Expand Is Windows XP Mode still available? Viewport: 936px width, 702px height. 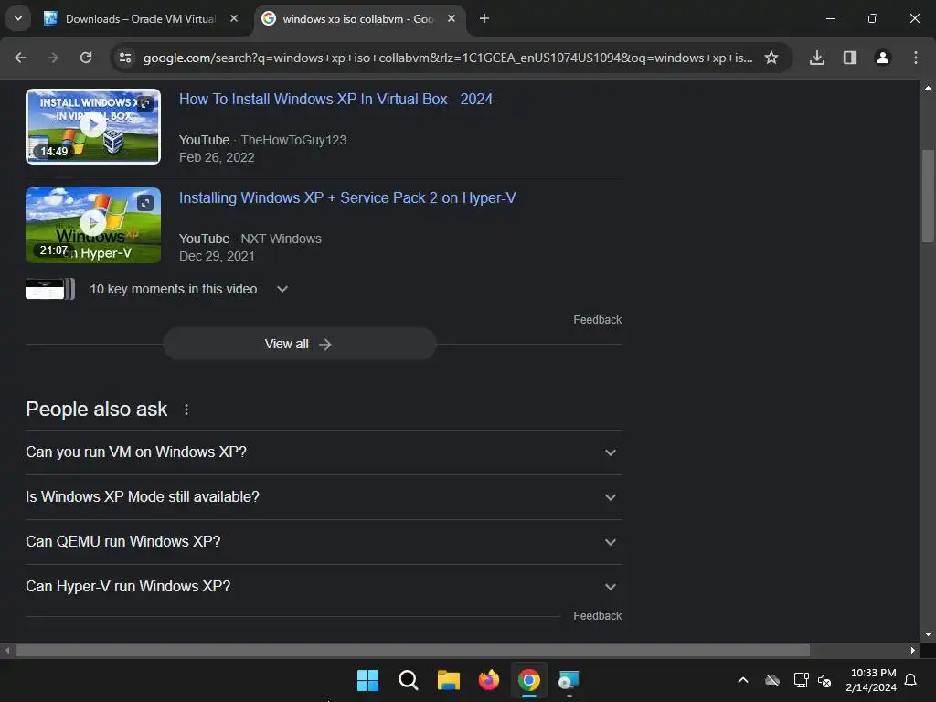coord(324,497)
